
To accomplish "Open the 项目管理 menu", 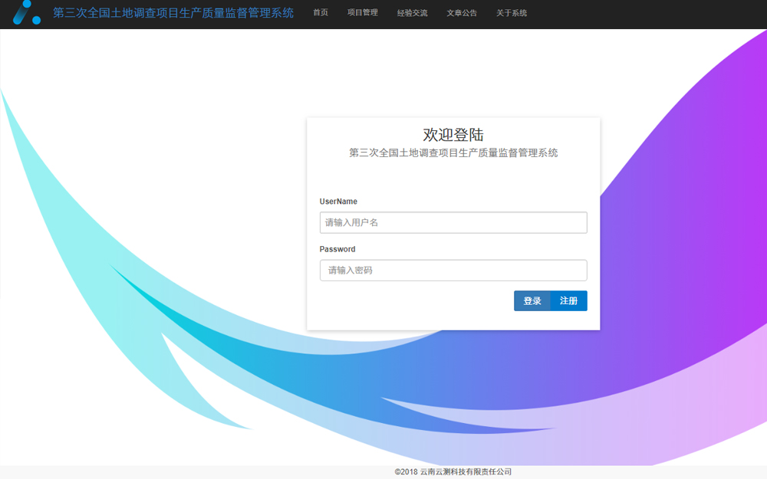I will click(363, 13).
